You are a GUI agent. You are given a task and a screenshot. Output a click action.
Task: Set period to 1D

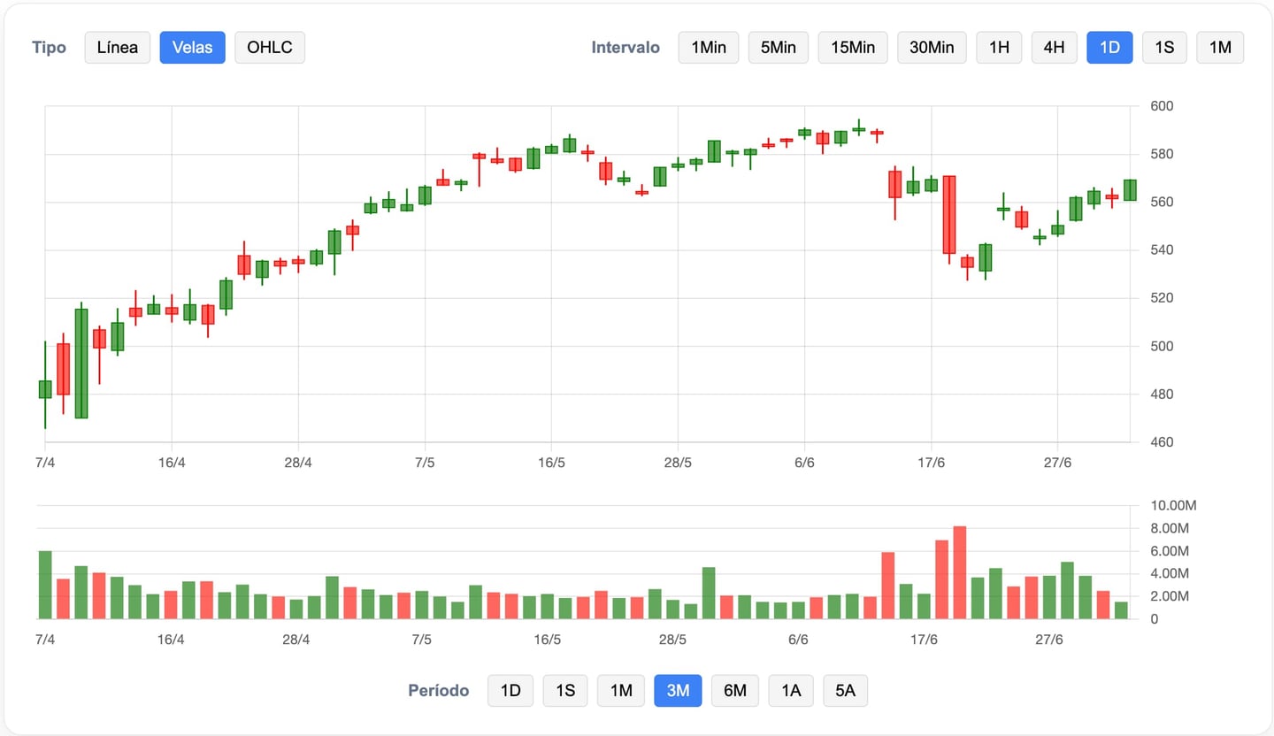(510, 691)
